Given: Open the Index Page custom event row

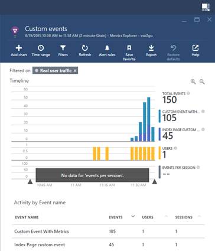Looking at the screenshot, I should point(108,245).
